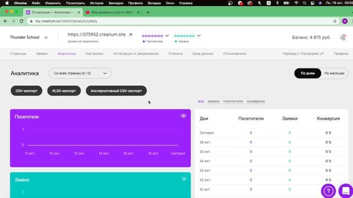Open the История menu in menu bar
This screenshot has height=198, width=353.
tap(97, 3)
